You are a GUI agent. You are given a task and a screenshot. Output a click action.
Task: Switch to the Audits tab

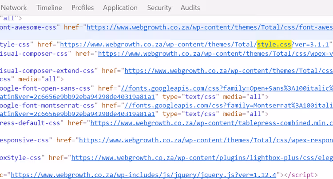click(190, 8)
